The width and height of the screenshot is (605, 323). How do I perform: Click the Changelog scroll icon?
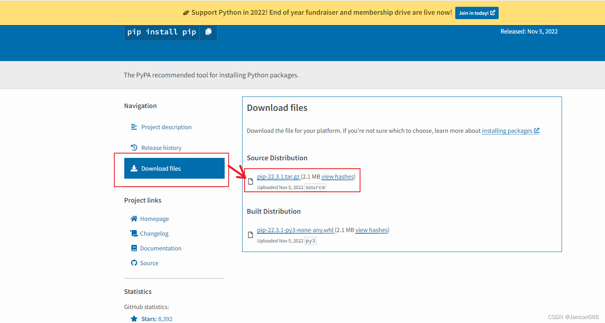coord(134,233)
